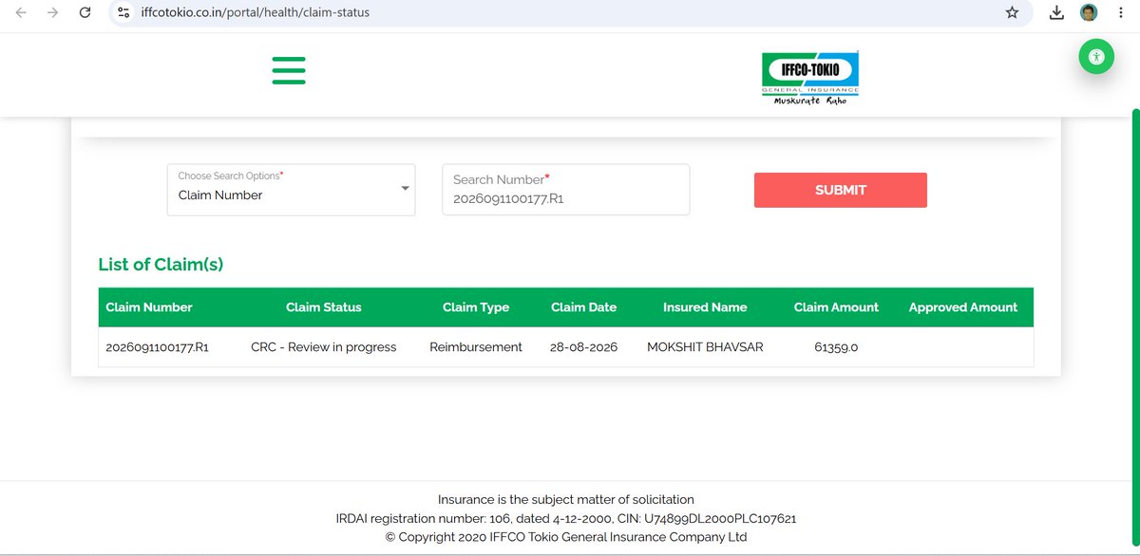Open the Chrome three-dot menu
1140x556 pixels.
pyautogui.click(x=1121, y=12)
